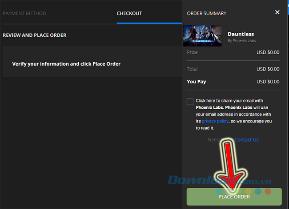Viewport: 289px width, 209px height.
Task: Select the Checkout tab
Action: click(x=129, y=13)
